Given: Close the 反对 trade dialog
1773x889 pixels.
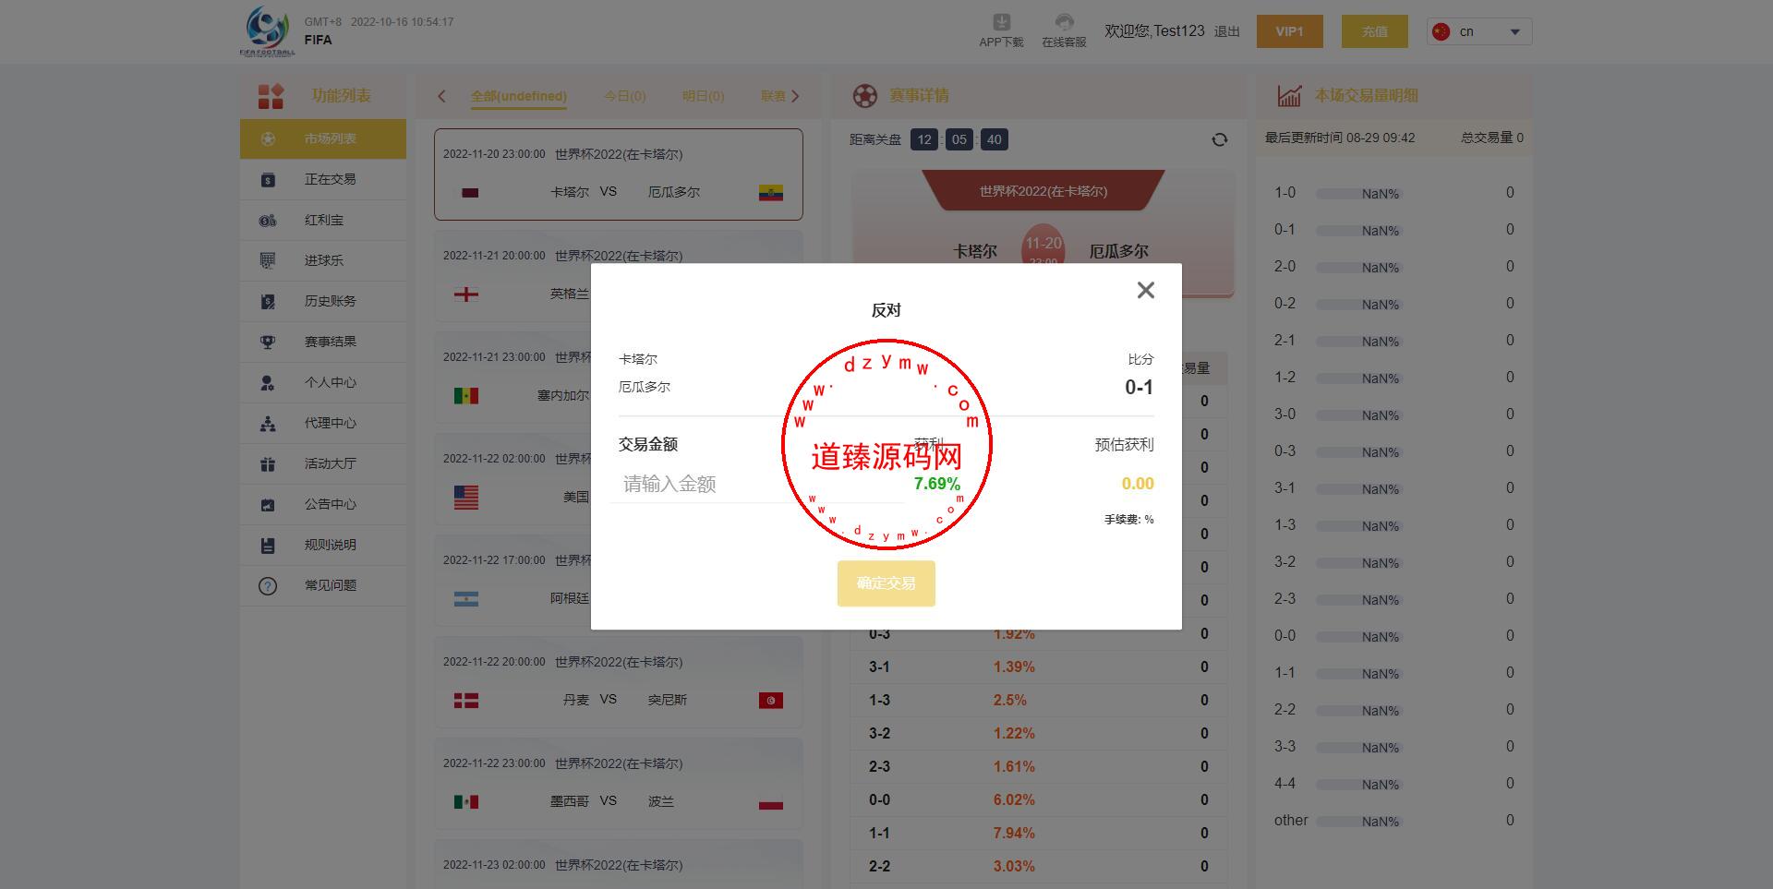Looking at the screenshot, I should [1146, 290].
